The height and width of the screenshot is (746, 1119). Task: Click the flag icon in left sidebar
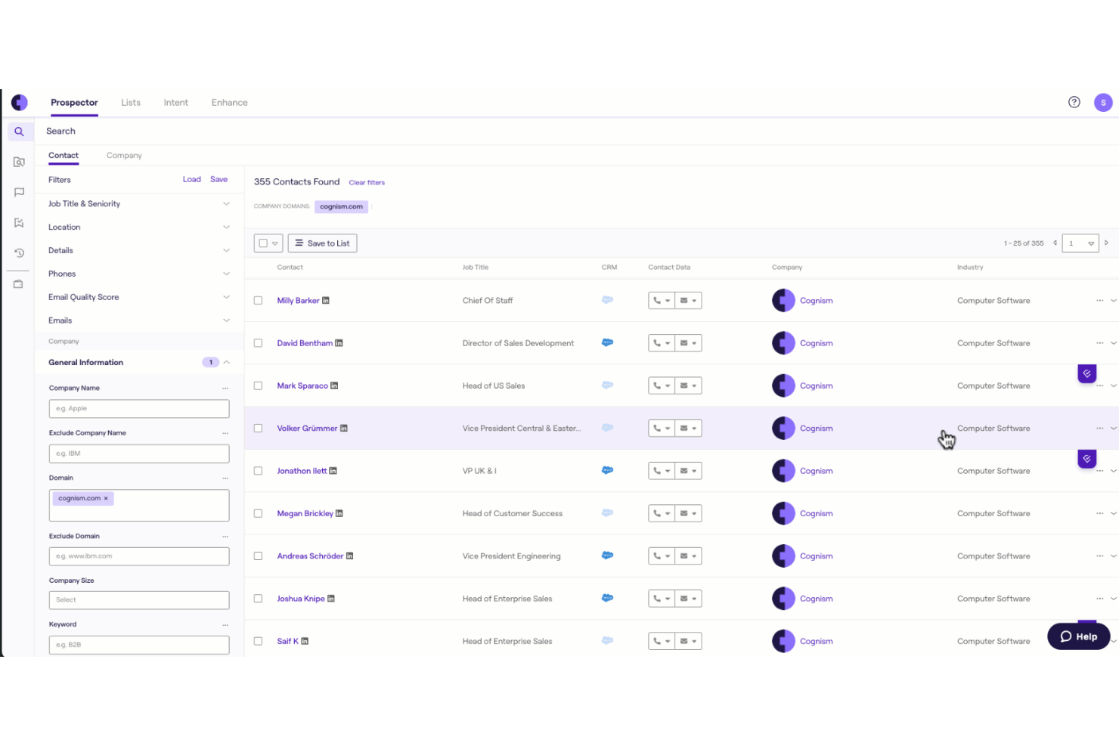pos(19,192)
